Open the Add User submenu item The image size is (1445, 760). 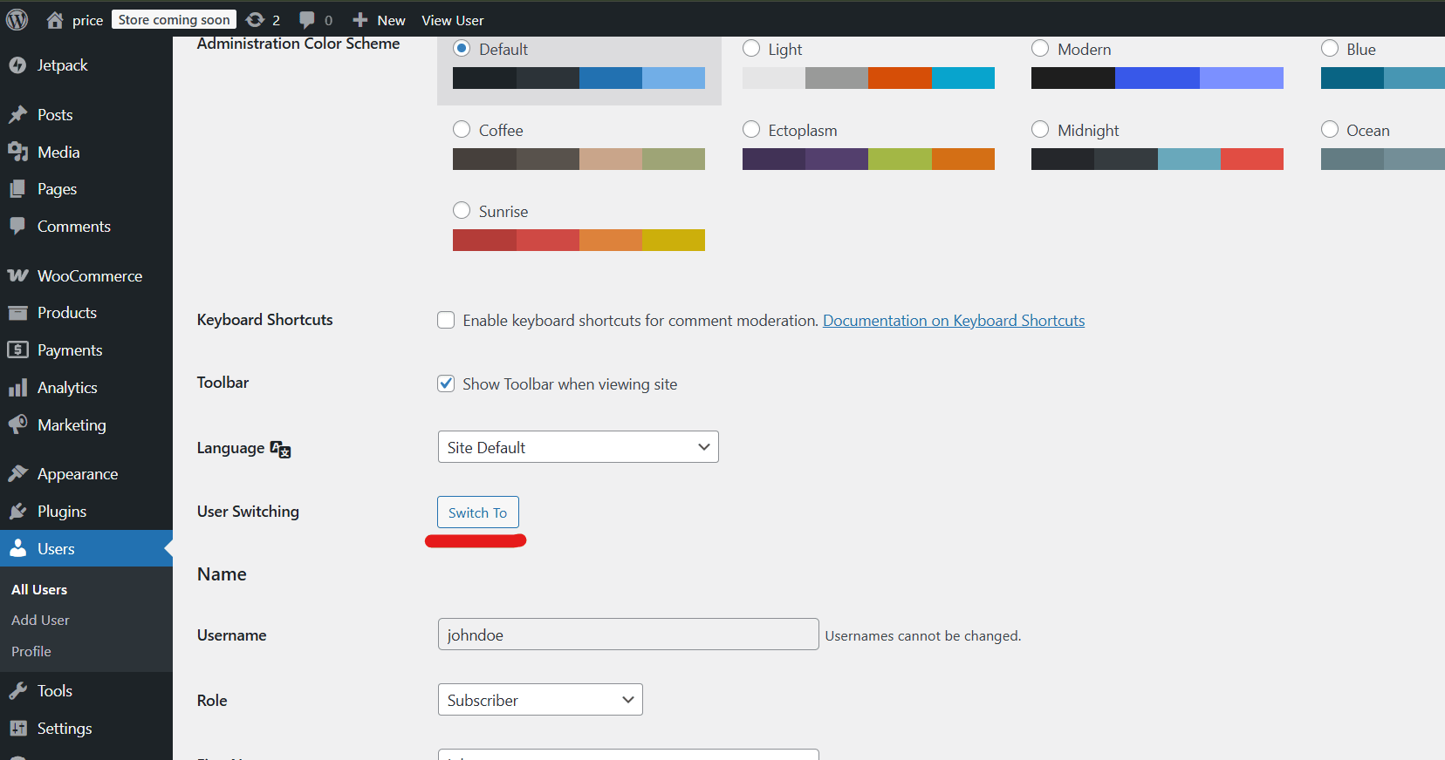pos(40,621)
